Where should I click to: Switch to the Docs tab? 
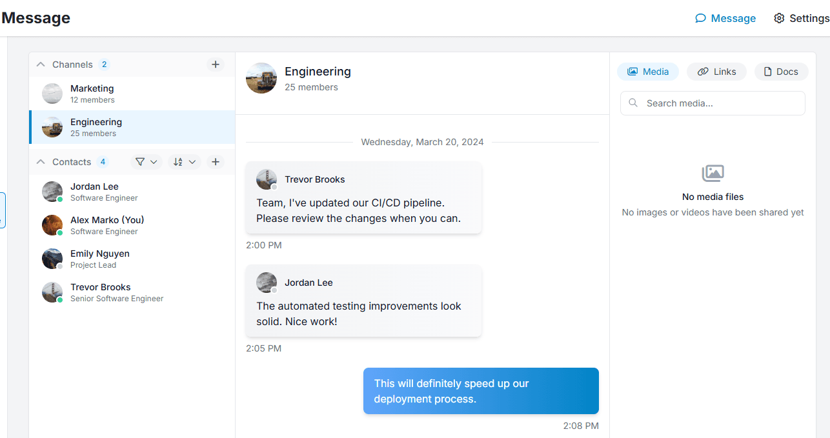(781, 72)
